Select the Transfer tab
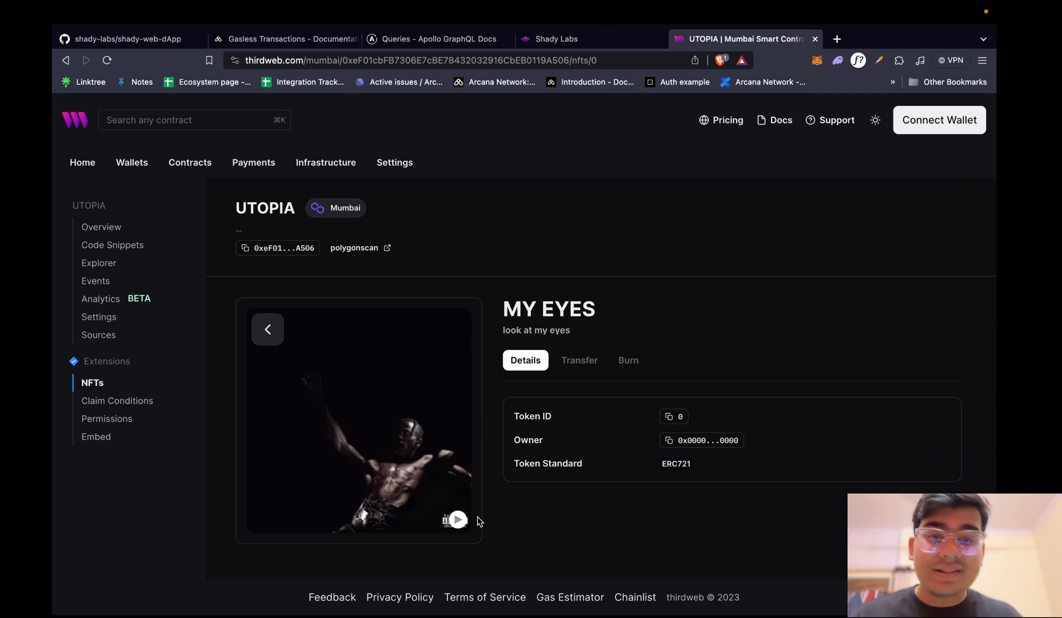Image resolution: width=1062 pixels, height=618 pixels. tap(579, 360)
